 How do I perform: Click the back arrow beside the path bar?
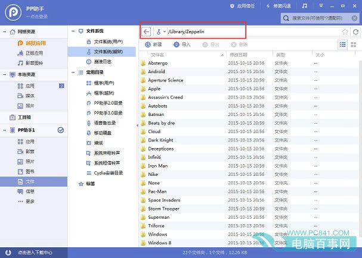tap(146, 32)
